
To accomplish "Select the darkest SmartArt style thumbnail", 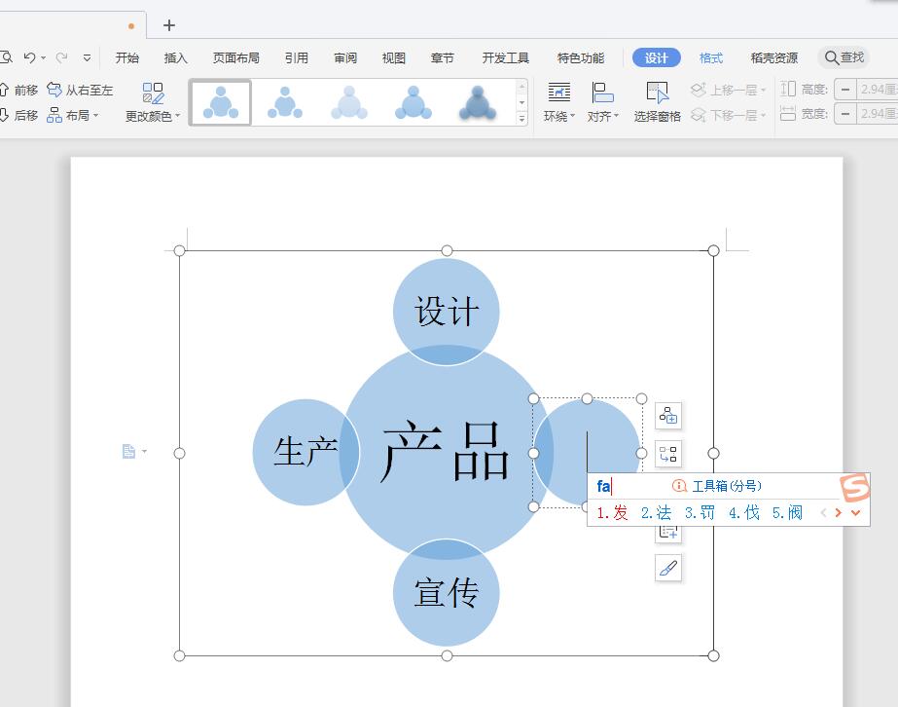I will [x=476, y=100].
